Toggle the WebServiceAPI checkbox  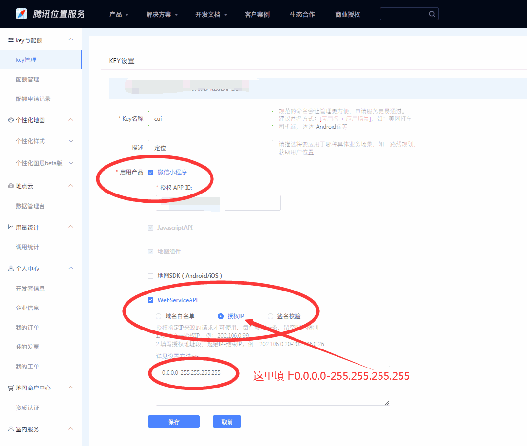pos(150,300)
